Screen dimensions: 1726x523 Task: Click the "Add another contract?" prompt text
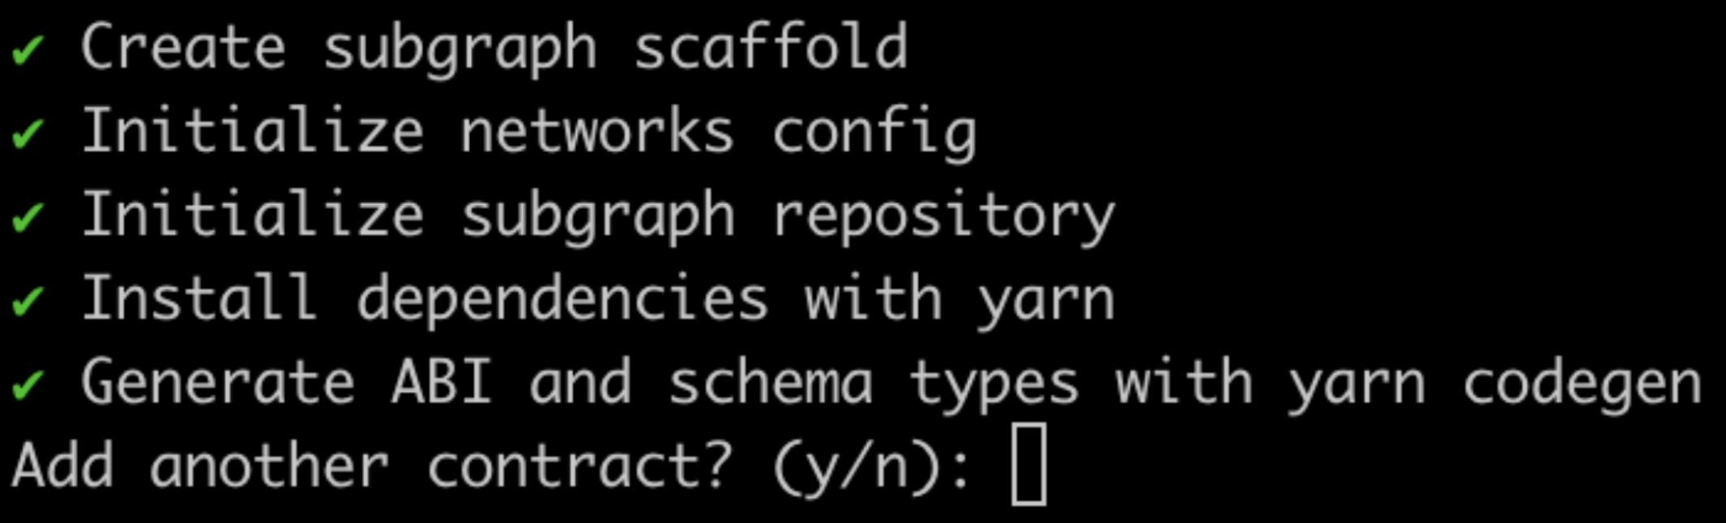373,467
